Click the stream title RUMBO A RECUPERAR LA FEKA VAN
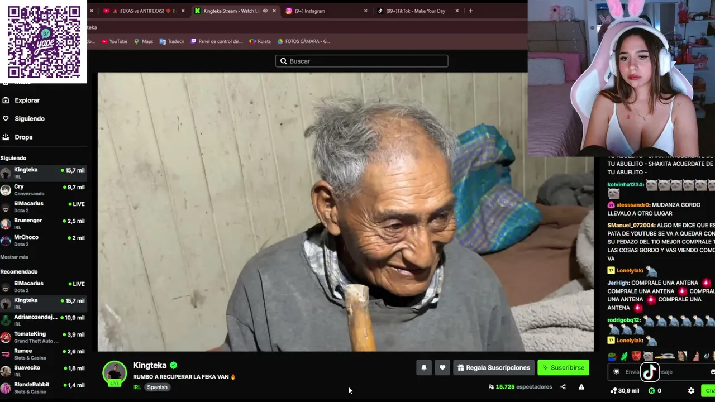 point(184,377)
